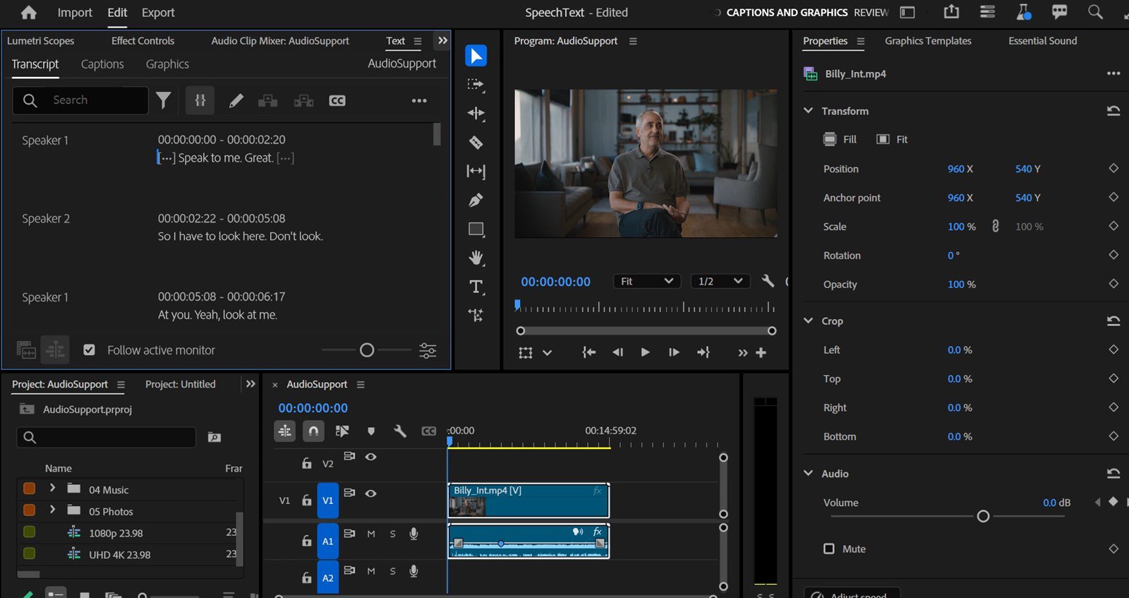
Task: Select the Type tool
Action: click(x=476, y=287)
